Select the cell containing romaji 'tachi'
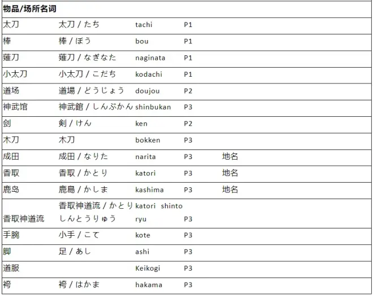 tap(144, 25)
